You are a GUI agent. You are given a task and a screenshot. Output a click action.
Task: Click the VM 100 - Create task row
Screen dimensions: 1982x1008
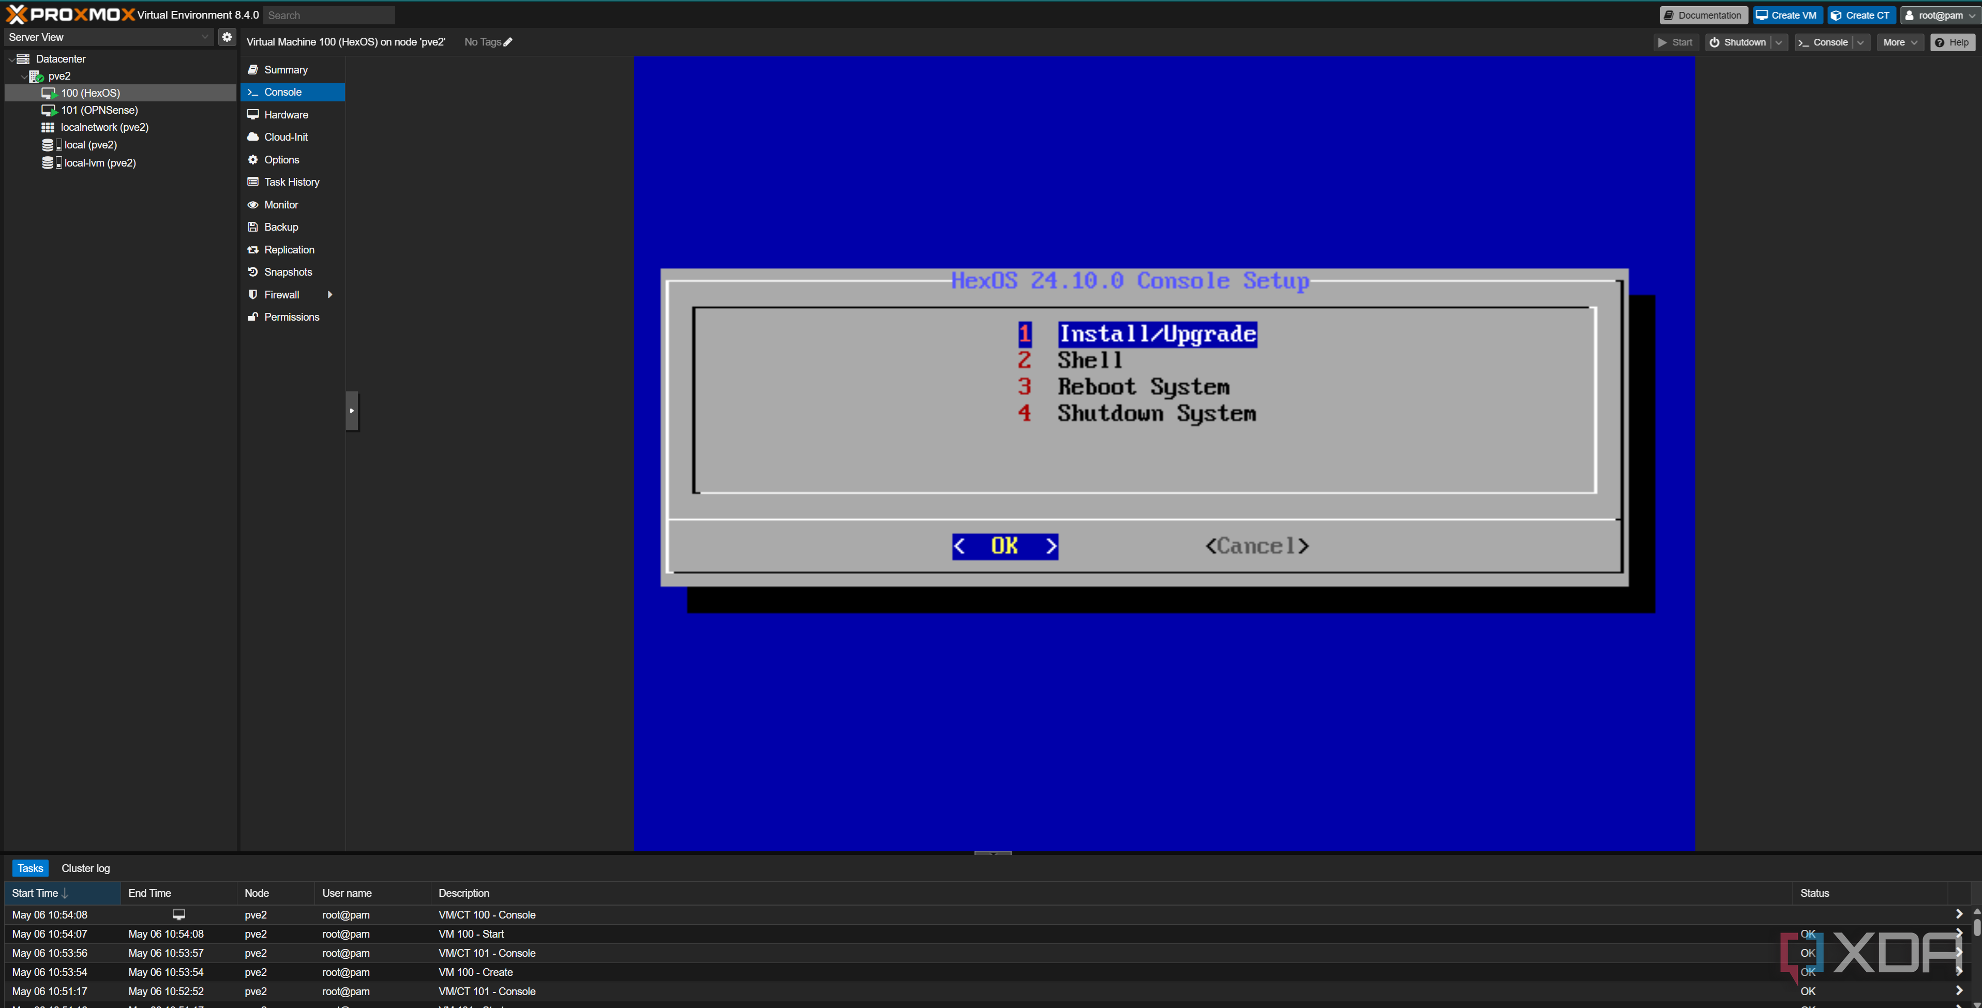click(x=987, y=973)
